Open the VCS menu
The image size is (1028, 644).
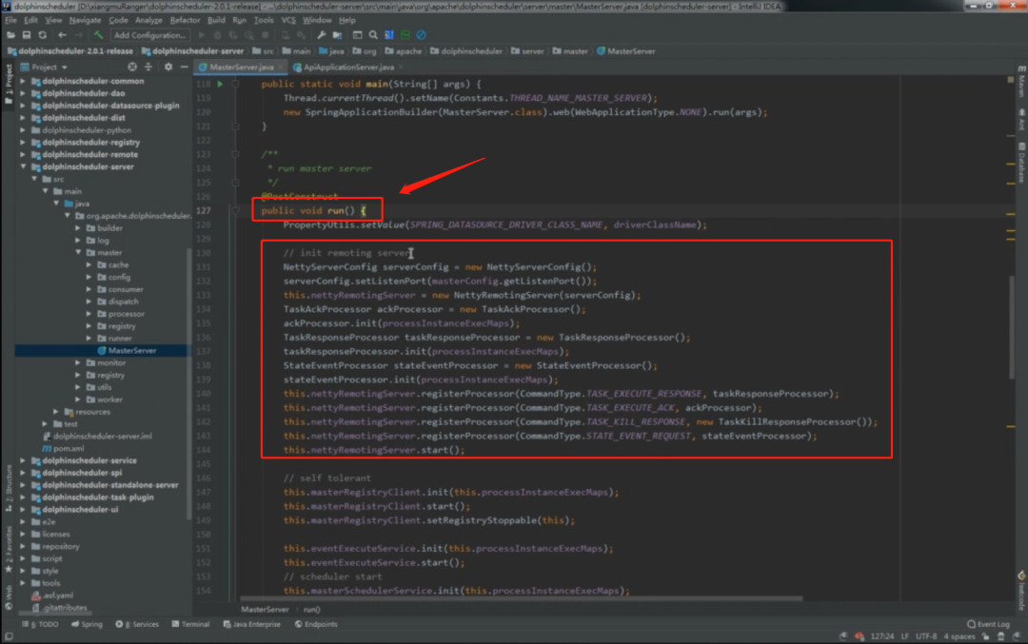click(x=288, y=20)
